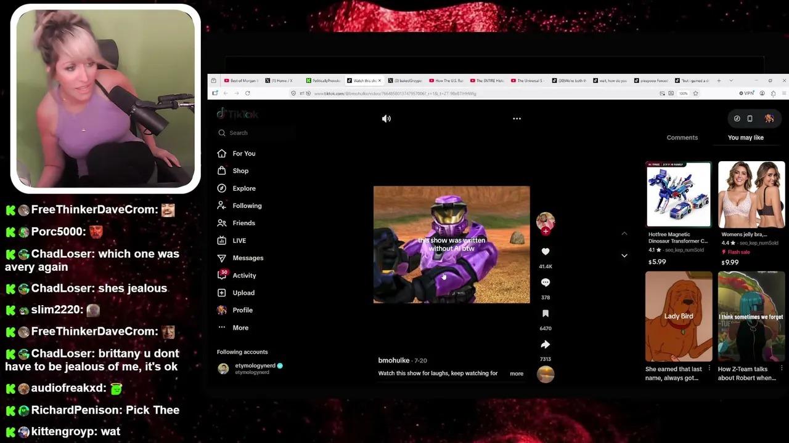
Task: Go back using the browser back arrow
Action: pyautogui.click(x=226, y=94)
